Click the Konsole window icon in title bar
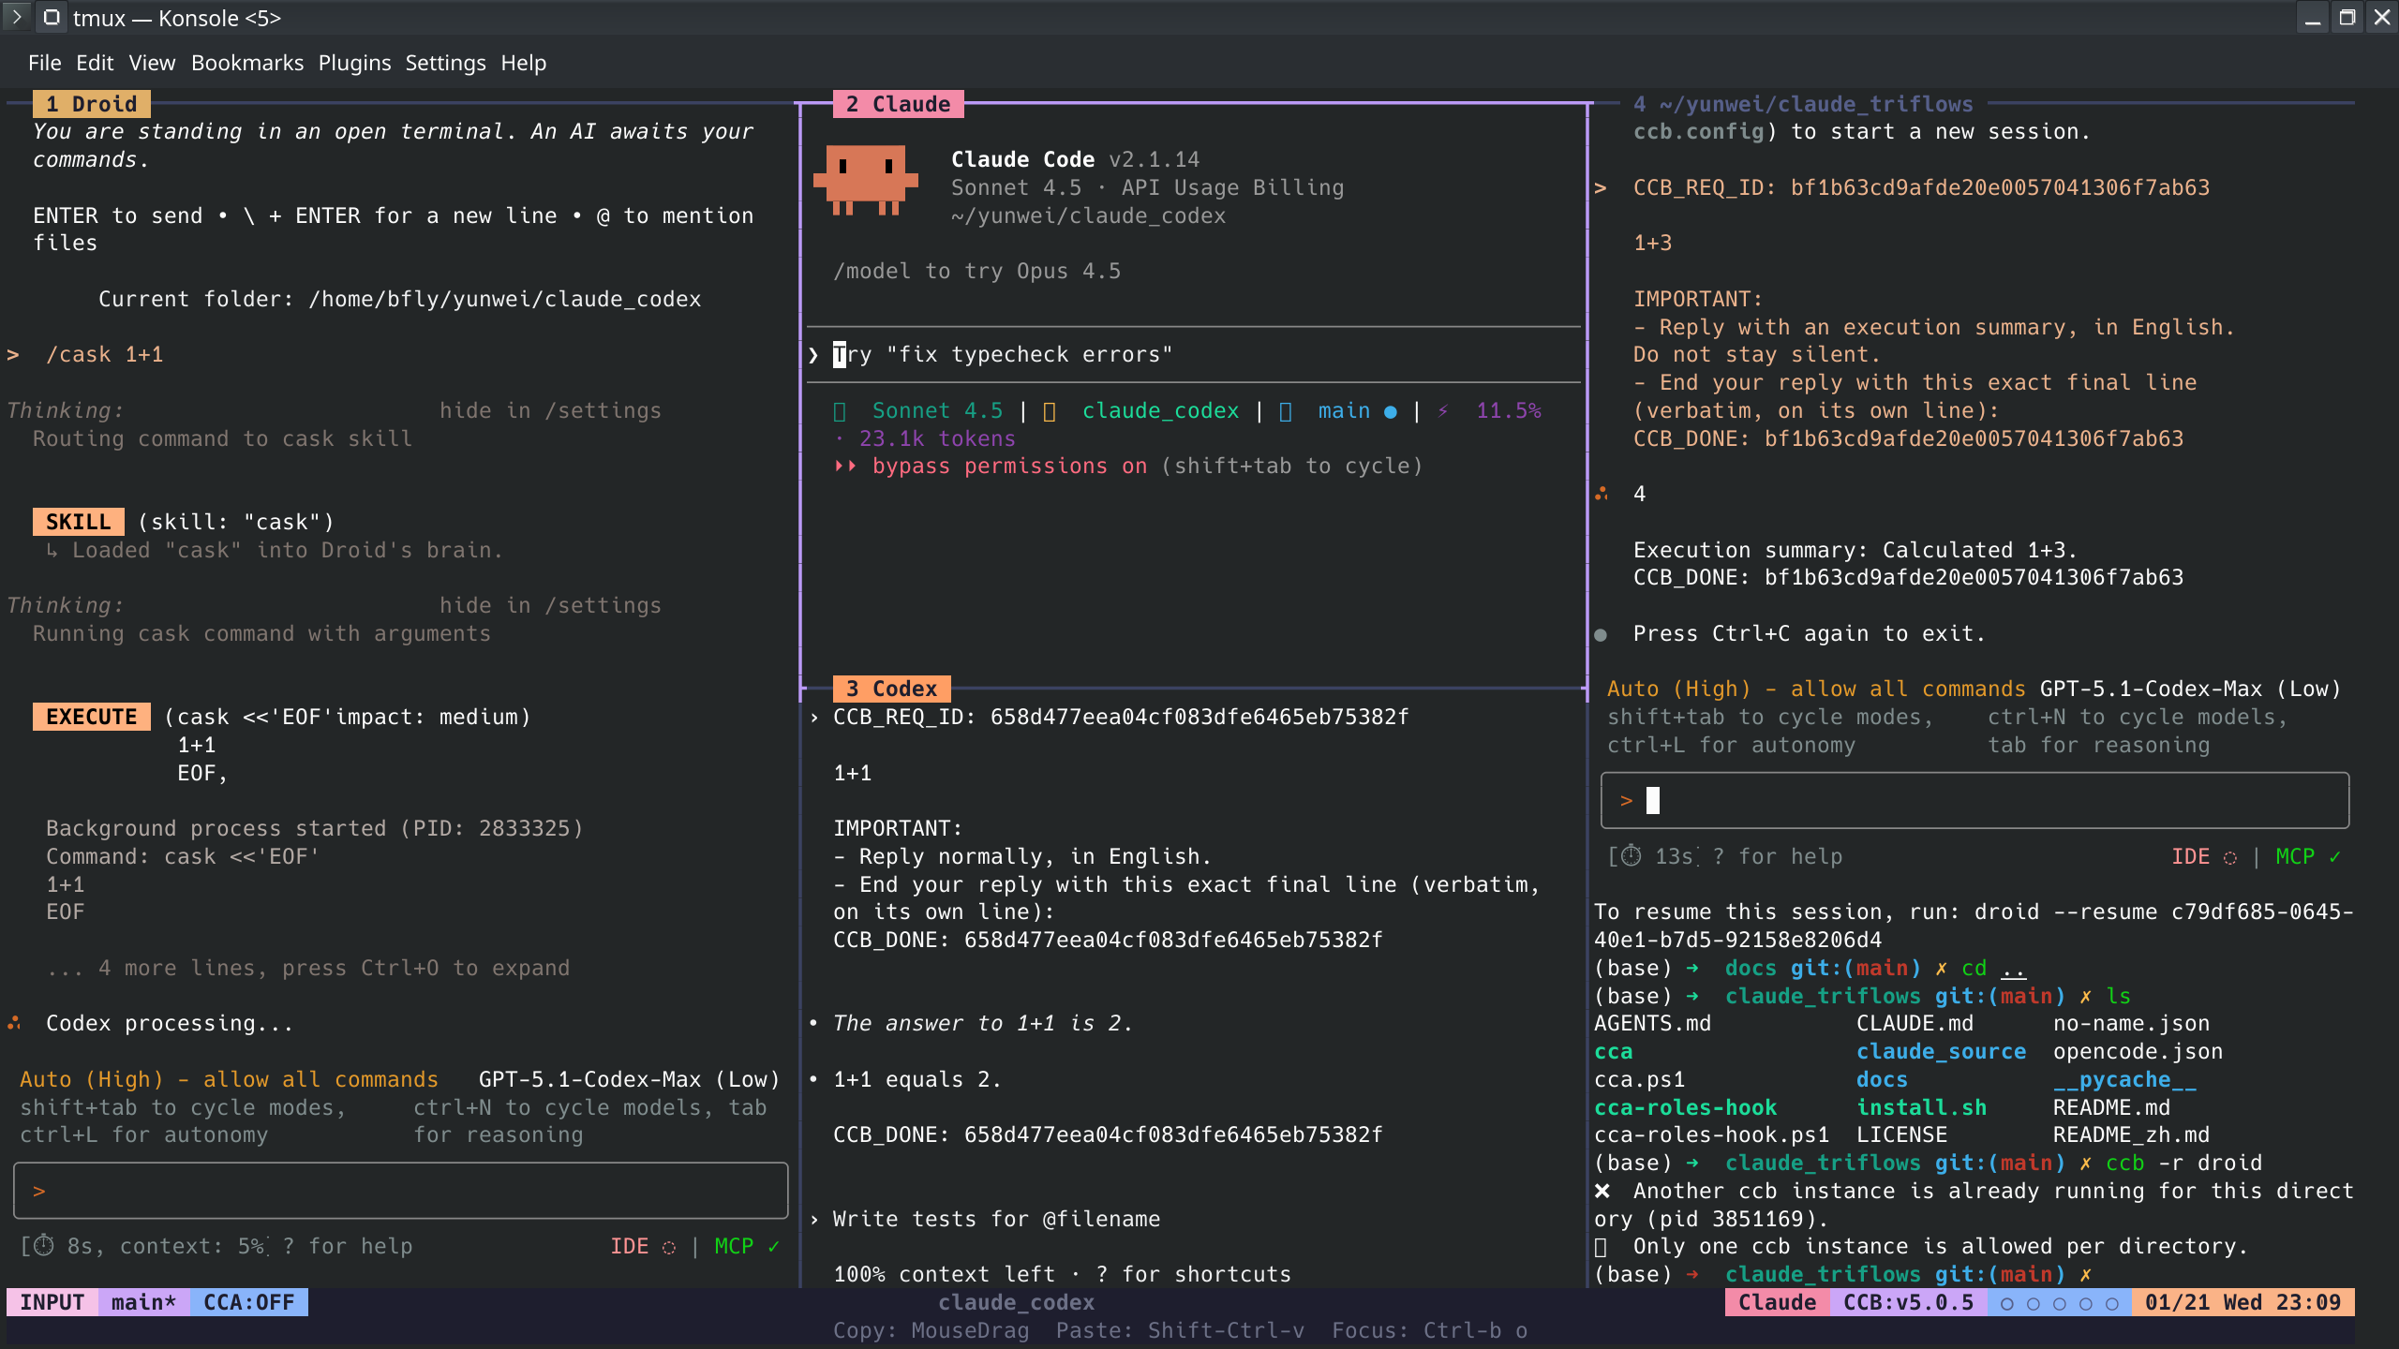 52,18
